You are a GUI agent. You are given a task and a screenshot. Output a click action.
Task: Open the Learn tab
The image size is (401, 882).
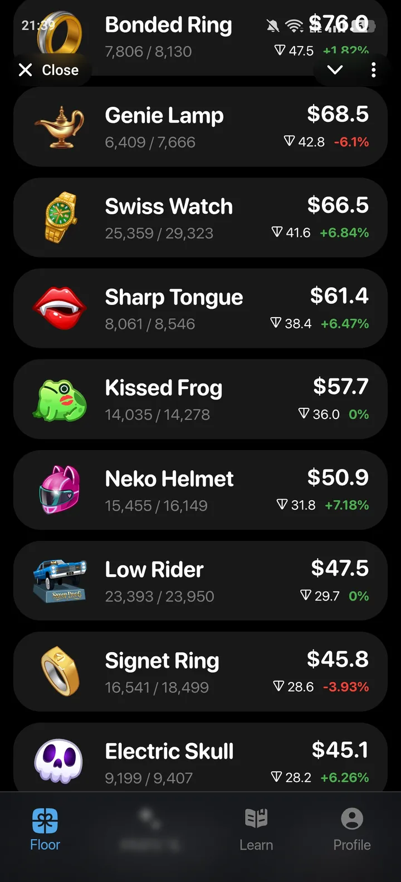tap(256, 829)
